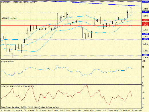
Task: Click the RSI scale value 30
Action: [143, 77]
